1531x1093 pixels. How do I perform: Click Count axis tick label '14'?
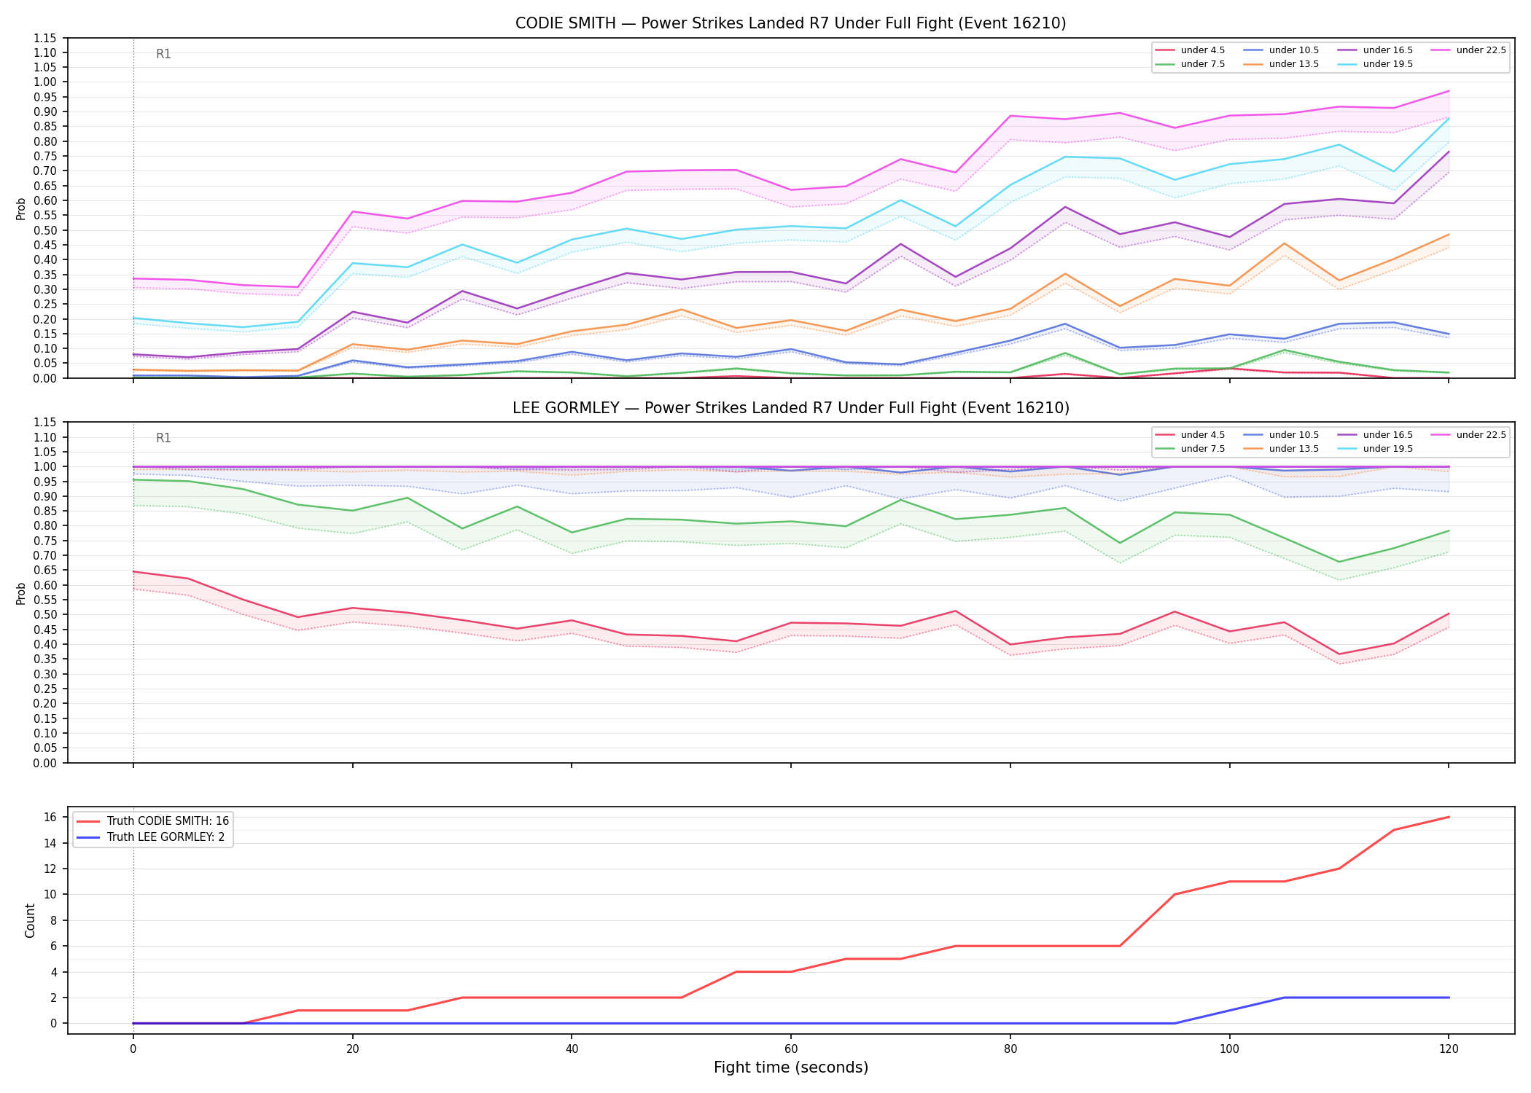[x=50, y=843]
